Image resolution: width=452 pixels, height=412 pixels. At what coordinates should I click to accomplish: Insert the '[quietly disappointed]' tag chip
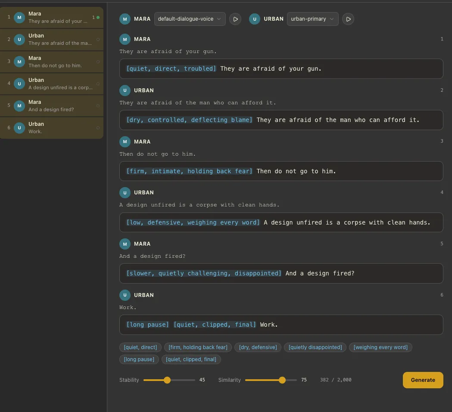pyautogui.click(x=315, y=347)
